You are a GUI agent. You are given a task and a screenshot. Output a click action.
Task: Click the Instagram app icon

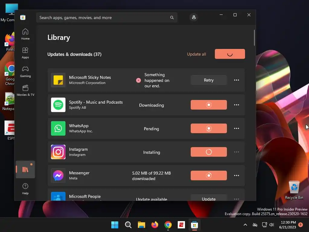58,152
